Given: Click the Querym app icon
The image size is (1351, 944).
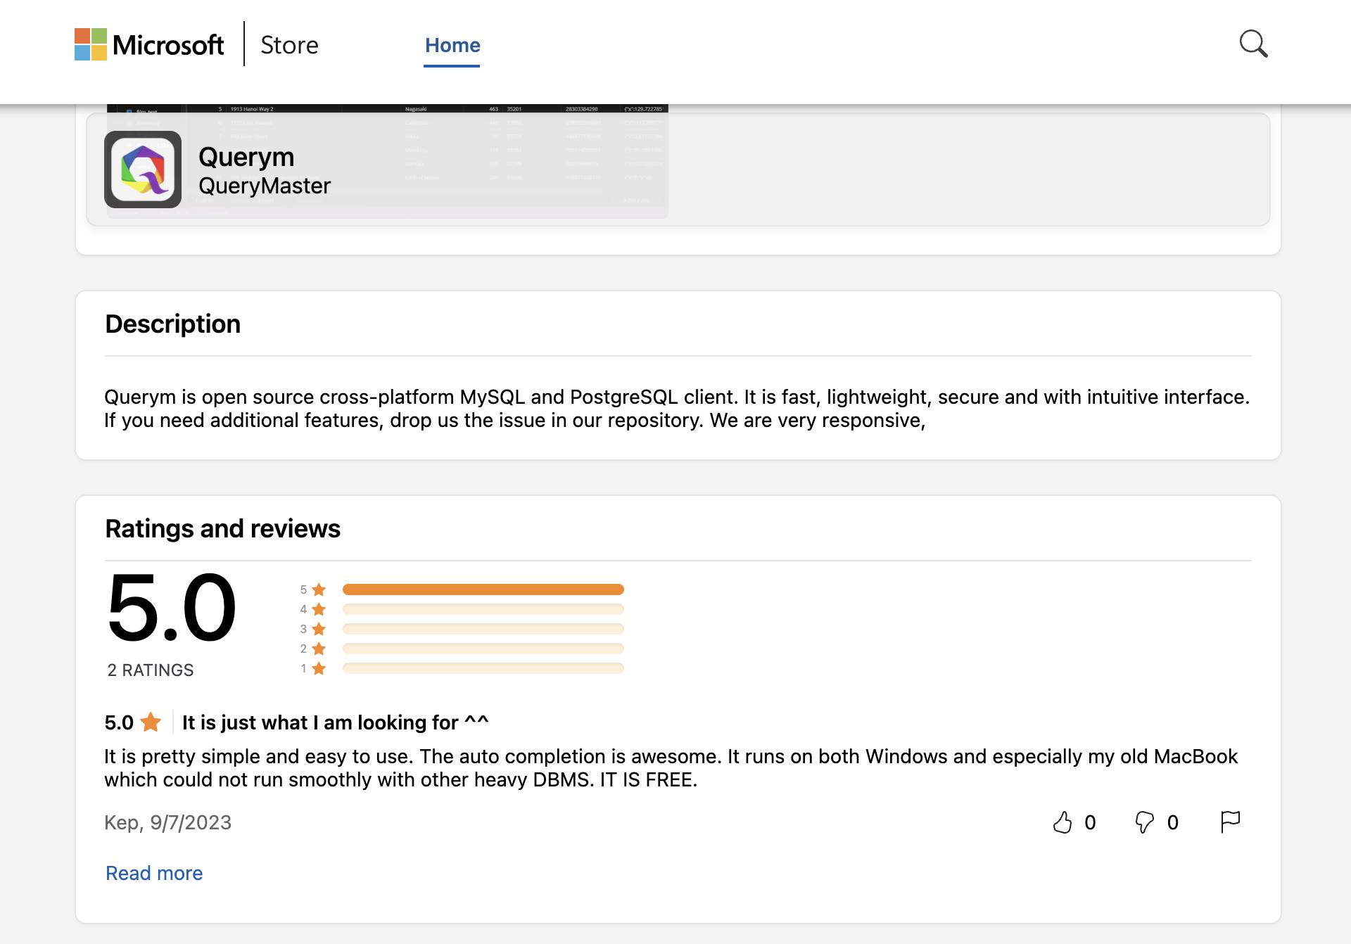Looking at the screenshot, I should coord(143,170).
